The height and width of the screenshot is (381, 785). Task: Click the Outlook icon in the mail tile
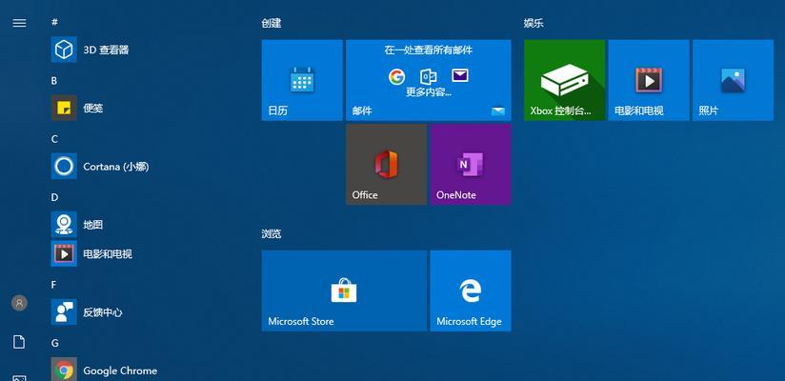click(428, 76)
